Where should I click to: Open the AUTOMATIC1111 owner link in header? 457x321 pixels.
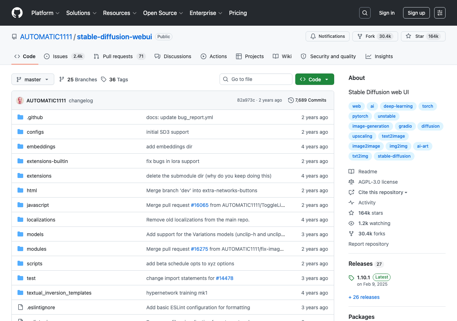46,37
